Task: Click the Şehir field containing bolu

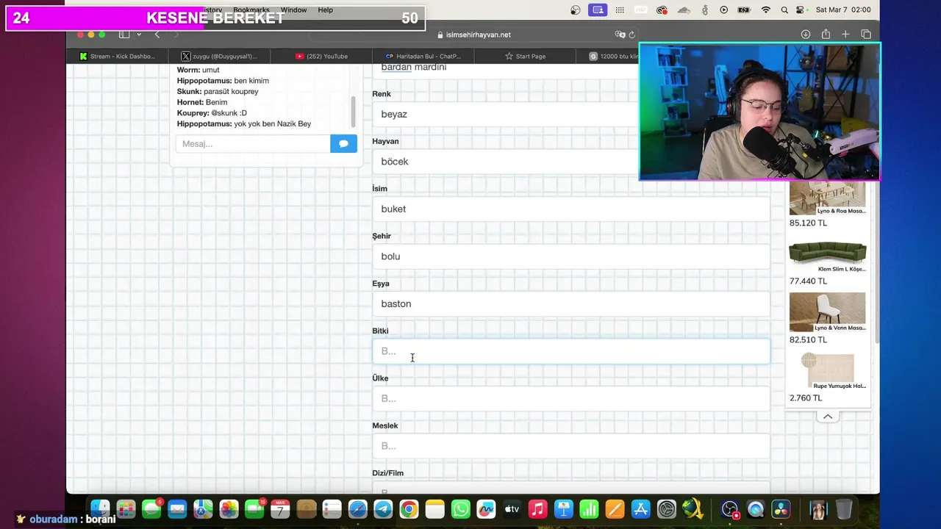Action: point(571,256)
